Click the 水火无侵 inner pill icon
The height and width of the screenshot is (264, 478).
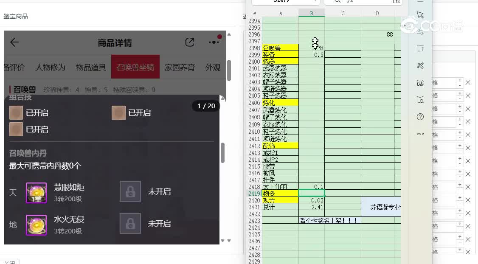(37, 225)
